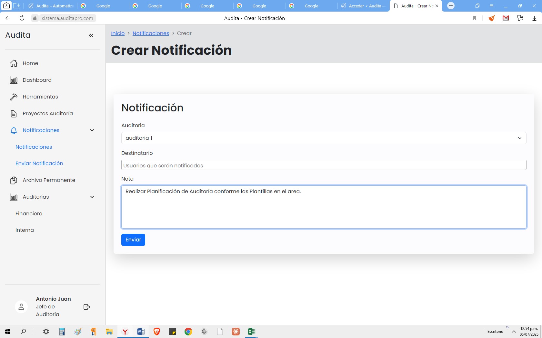The height and width of the screenshot is (338, 542).
Task: Click the bookmark icon in address bar
Action: (474, 18)
